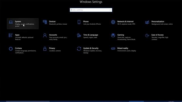Image resolution: width=182 pixels, height=102 pixels.
Task: Select the Phone category title
Action: [86, 22]
